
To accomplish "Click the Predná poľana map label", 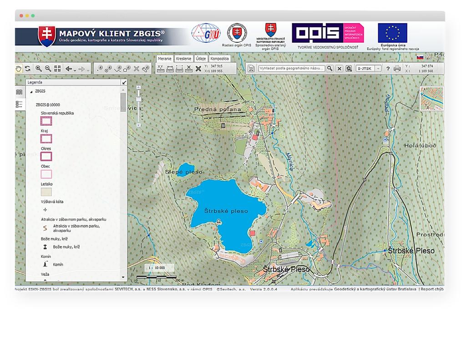I will pos(218,109).
